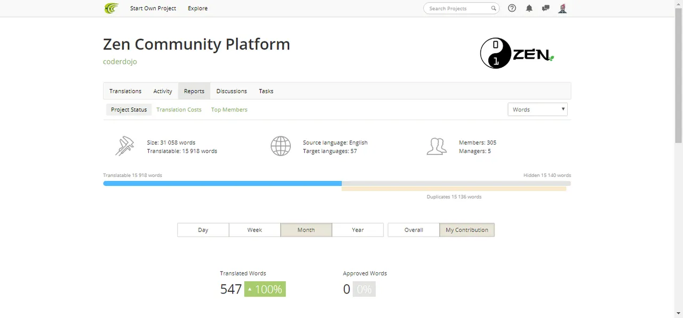683x318 pixels.
Task: Open the Discussions tab
Action: pos(232,91)
